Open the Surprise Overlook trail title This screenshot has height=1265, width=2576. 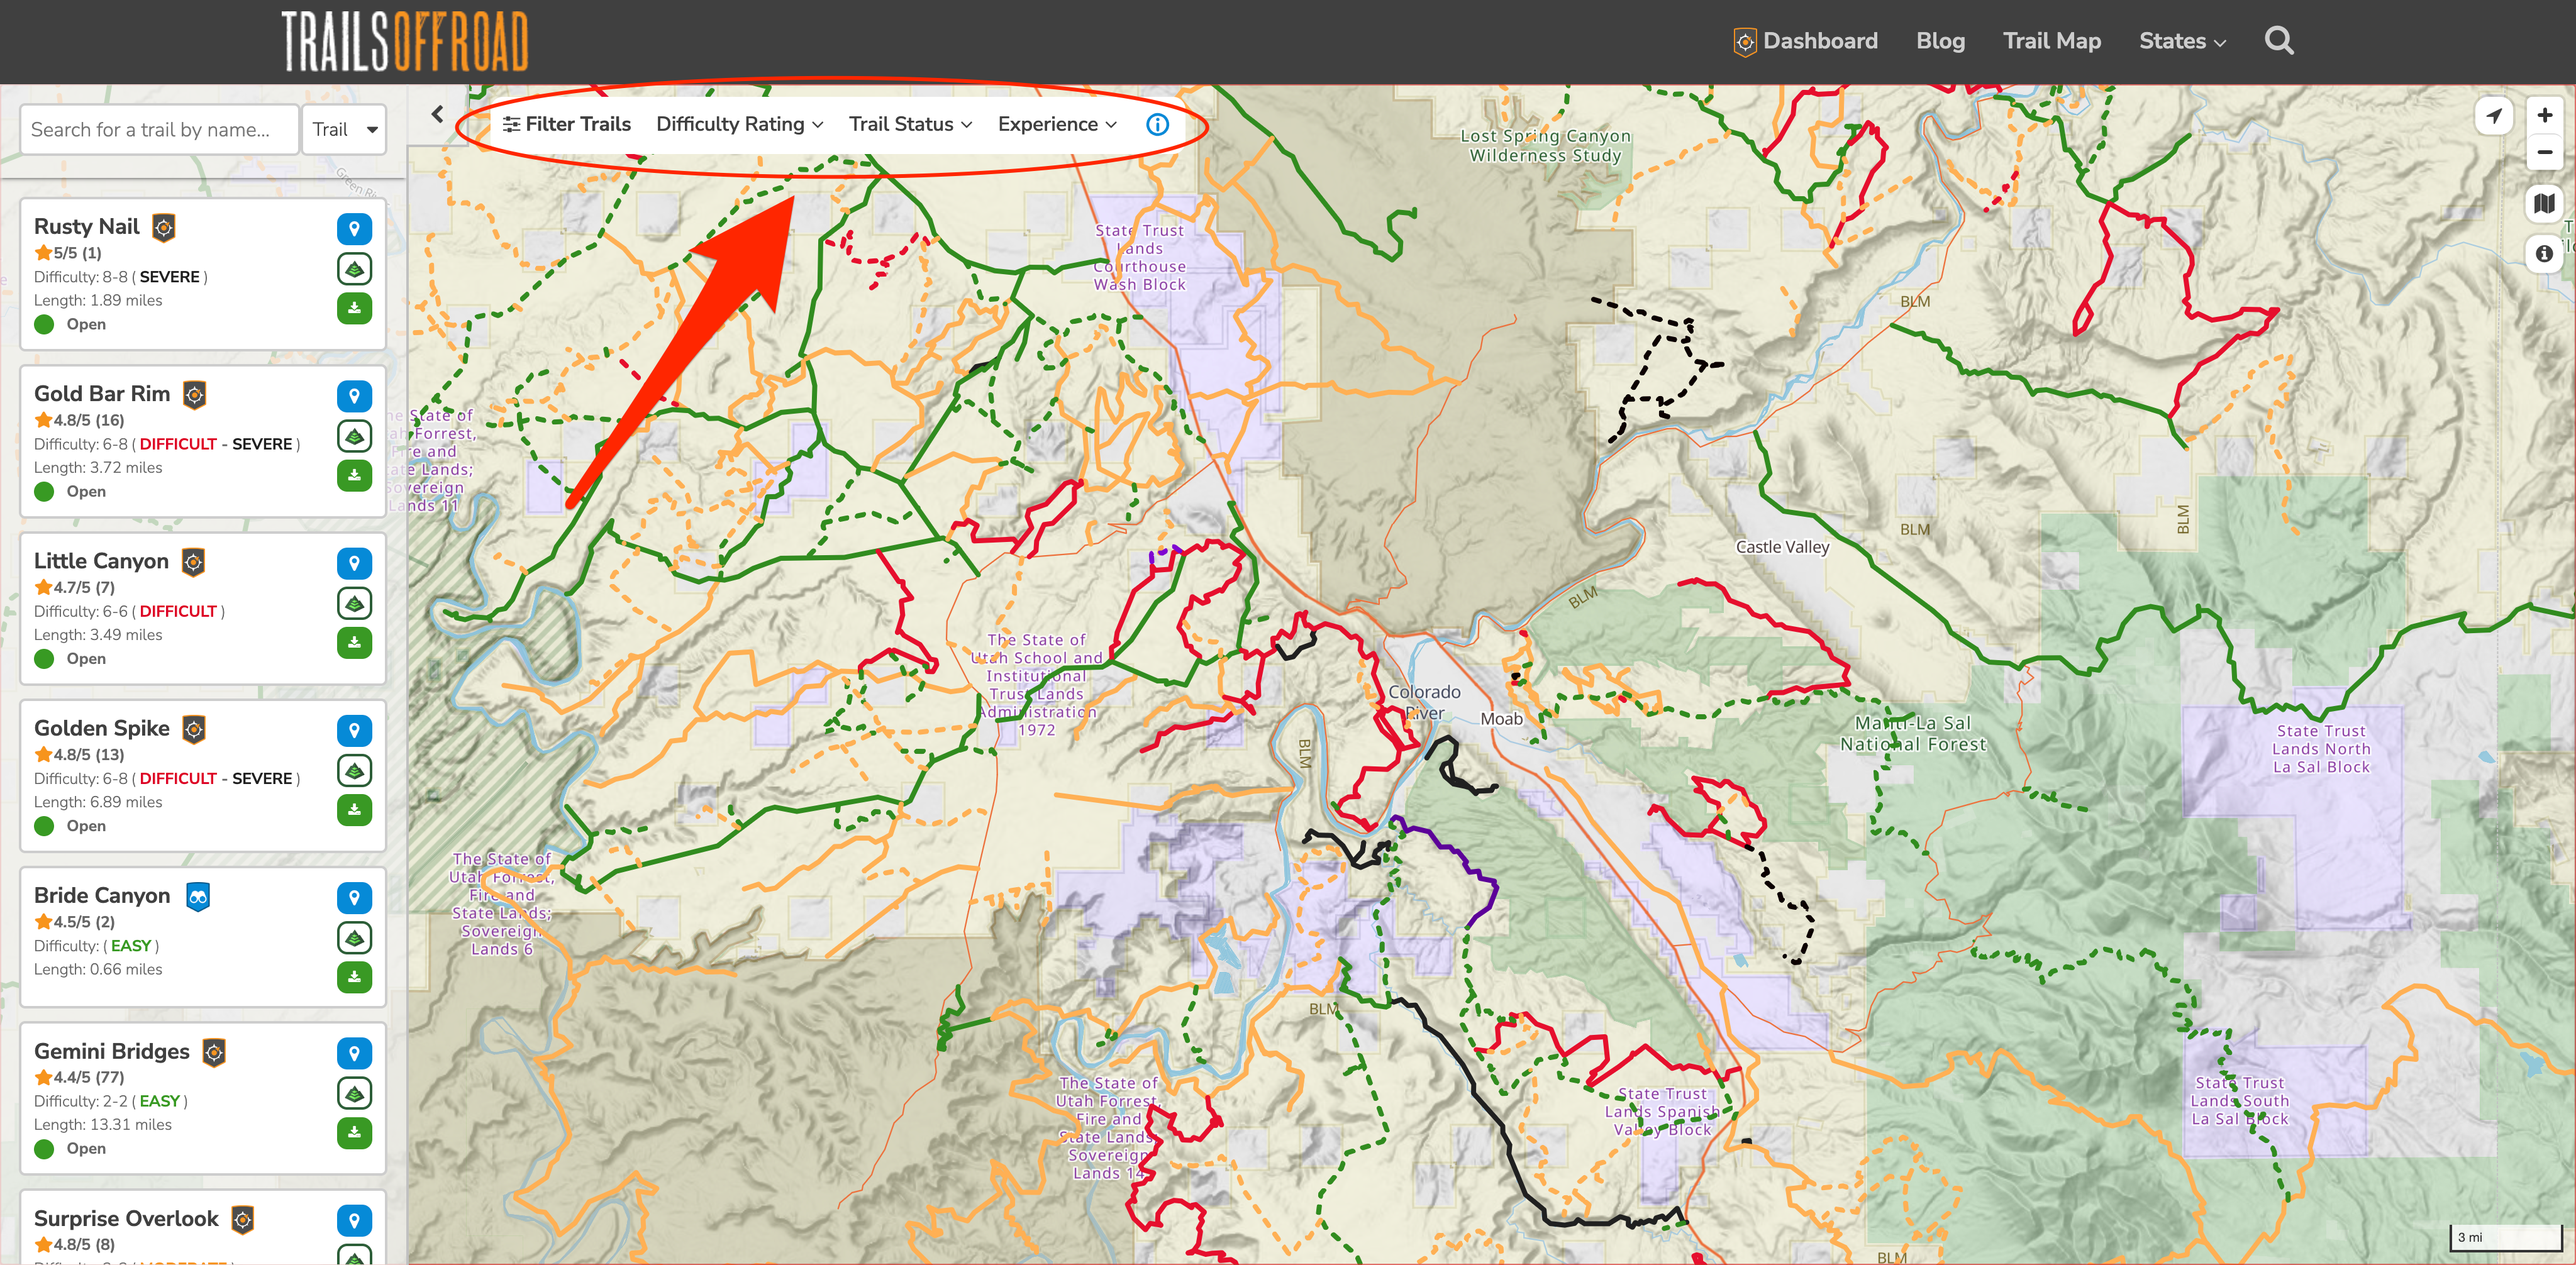126,1218
